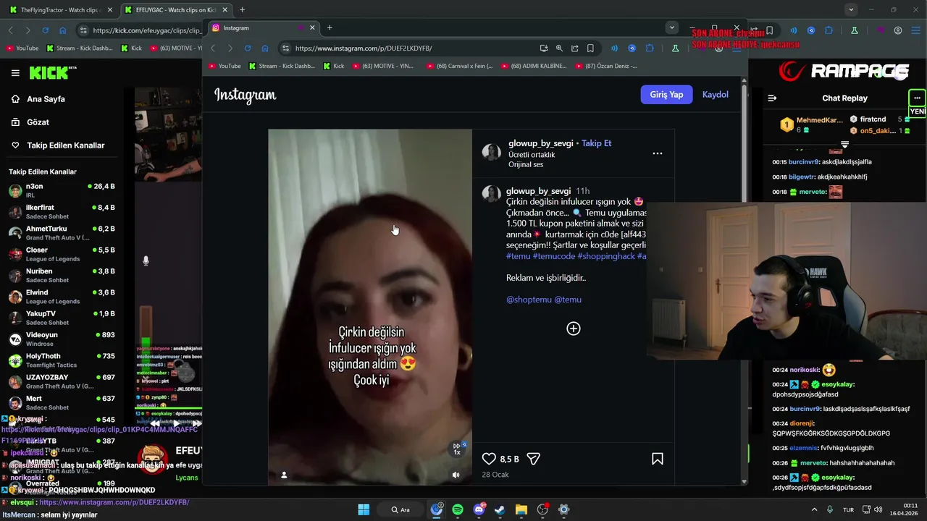This screenshot has height=521, width=927.
Task: Open the Kick window browser menu
Action: click(x=915, y=30)
